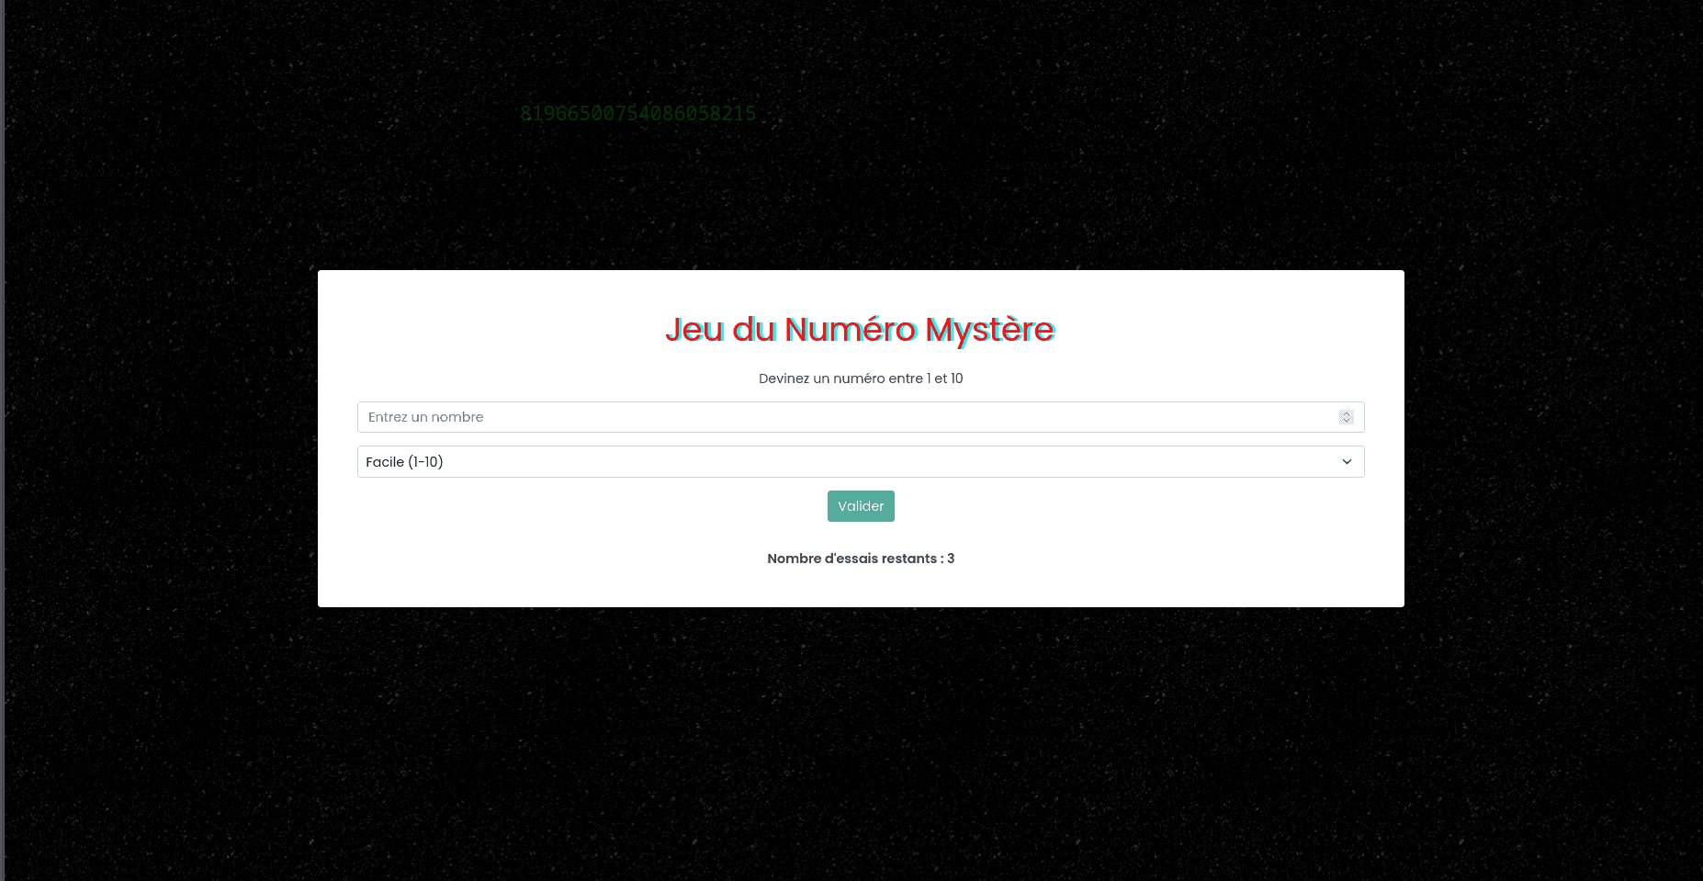1703x881 pixels.
Task: Choose a new level from the selector
Action: click(860, 461)
